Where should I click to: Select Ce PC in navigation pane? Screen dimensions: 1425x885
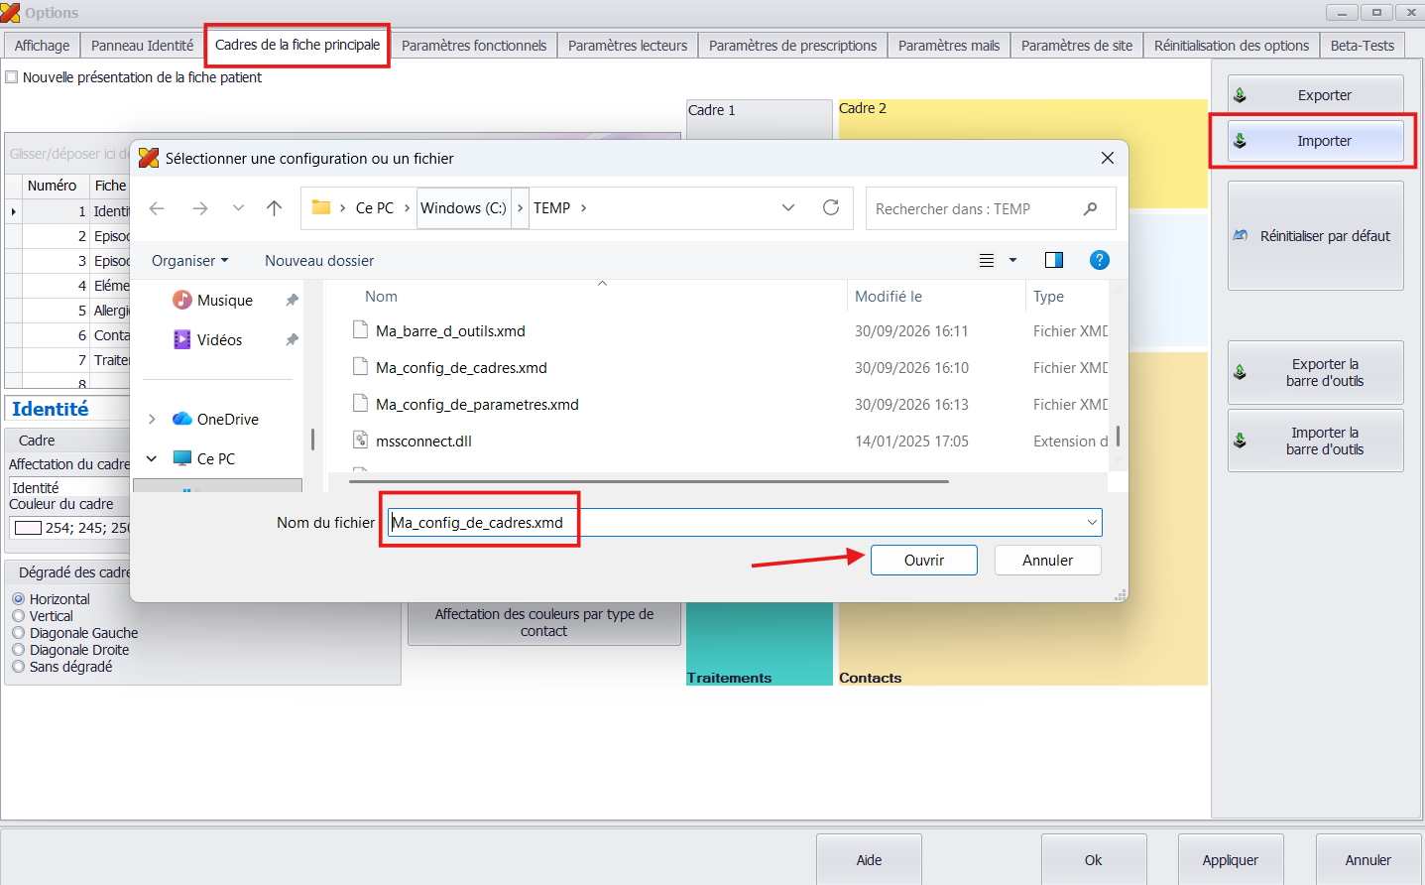tap(204, 459)
